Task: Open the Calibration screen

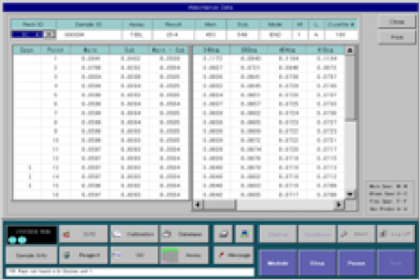Action: point(134,234)
